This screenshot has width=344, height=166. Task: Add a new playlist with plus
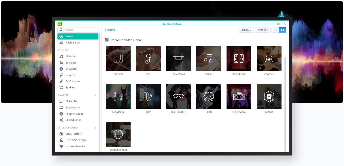pyautogui.click(x=95, y=95)
